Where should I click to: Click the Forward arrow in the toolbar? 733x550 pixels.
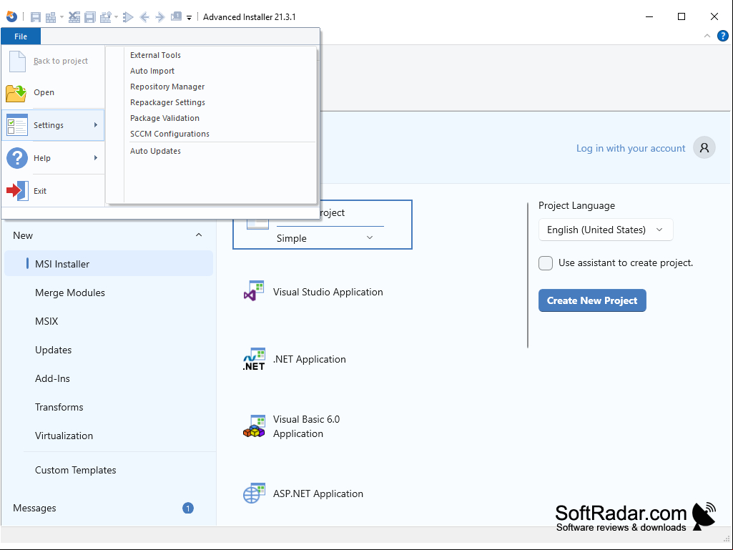click(x=160, y=17)
